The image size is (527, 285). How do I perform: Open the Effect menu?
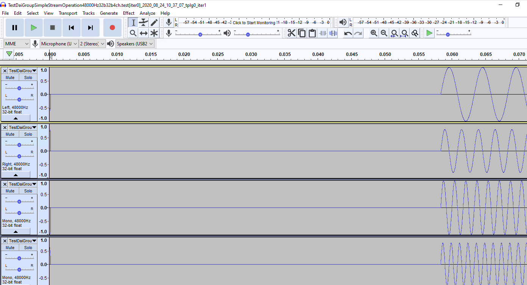(x=129, y=13)
